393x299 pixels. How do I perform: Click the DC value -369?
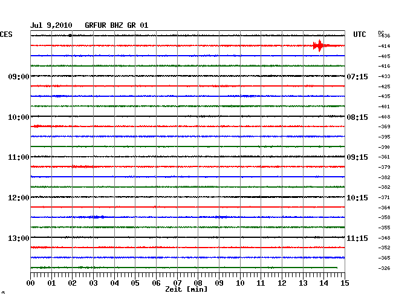384,126
